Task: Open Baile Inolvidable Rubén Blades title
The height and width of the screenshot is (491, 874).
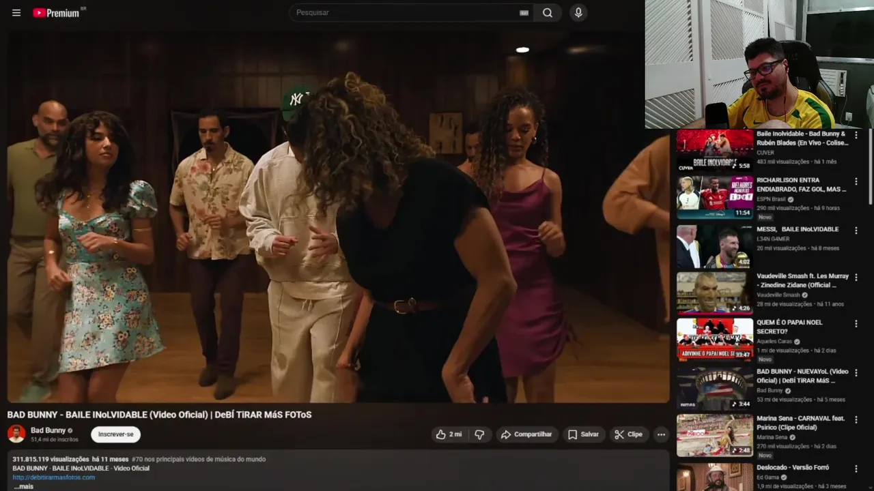Action: click(x=801, y=138)
